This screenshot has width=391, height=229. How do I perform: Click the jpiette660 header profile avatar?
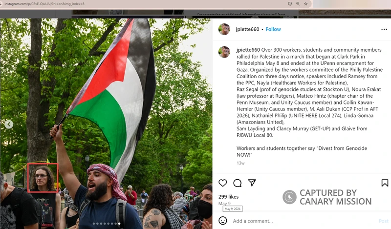point(224,29)
